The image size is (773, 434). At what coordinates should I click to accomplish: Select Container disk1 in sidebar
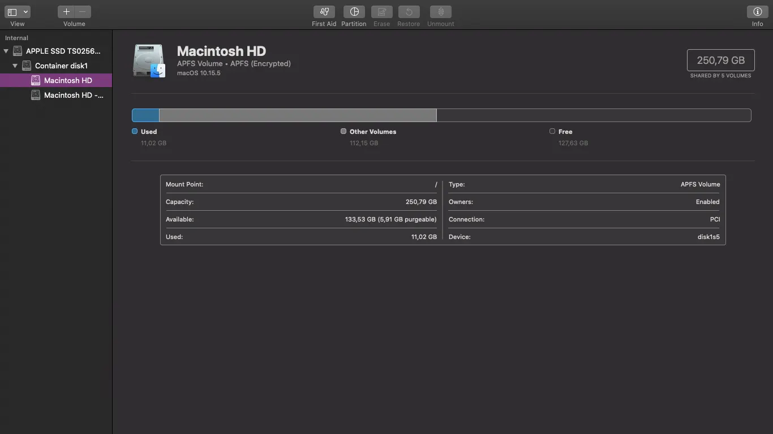(x=61, y=66)
